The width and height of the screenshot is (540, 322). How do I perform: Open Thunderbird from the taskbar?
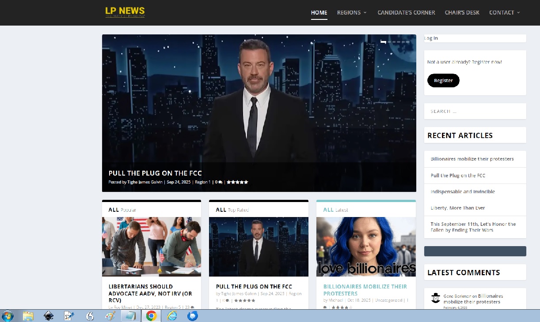point(193,316)
